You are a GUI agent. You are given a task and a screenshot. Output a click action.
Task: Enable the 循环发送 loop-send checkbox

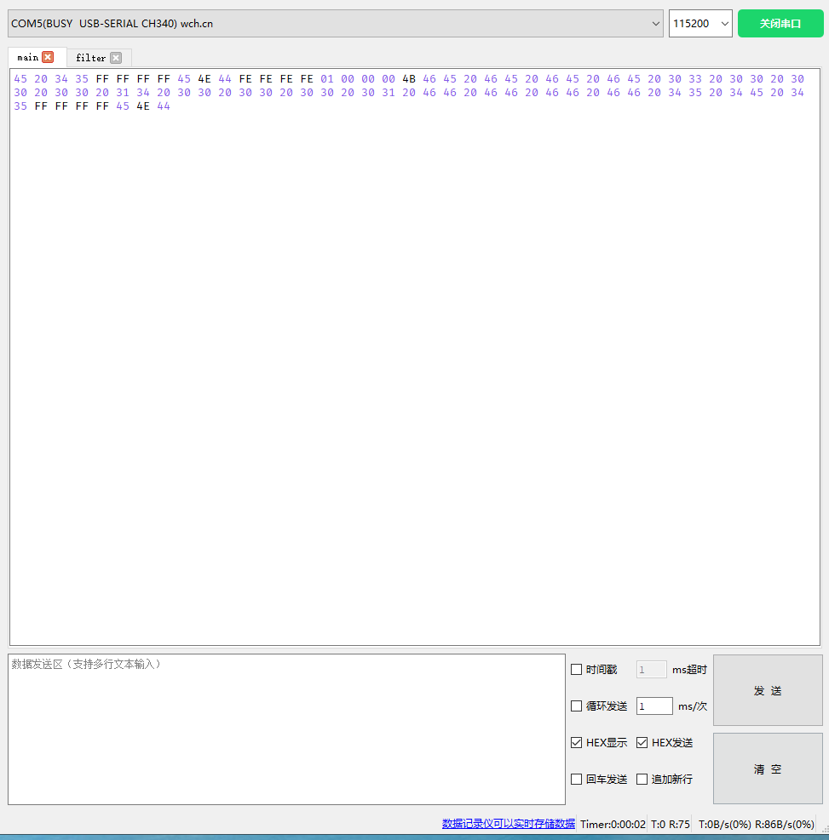[x=577, y=706]
